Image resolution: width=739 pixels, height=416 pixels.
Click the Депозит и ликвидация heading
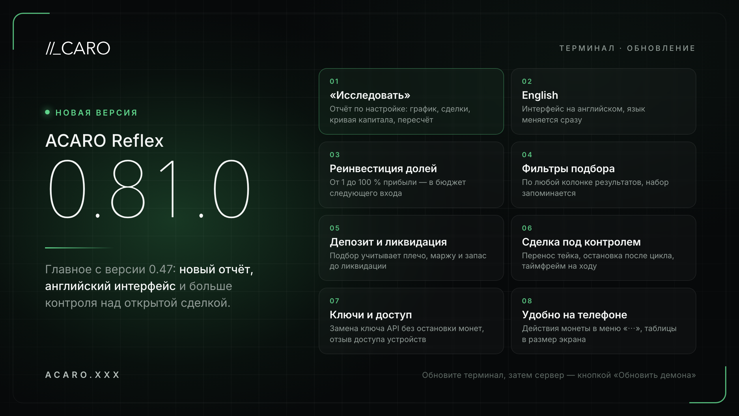click(x=388, y=242)
